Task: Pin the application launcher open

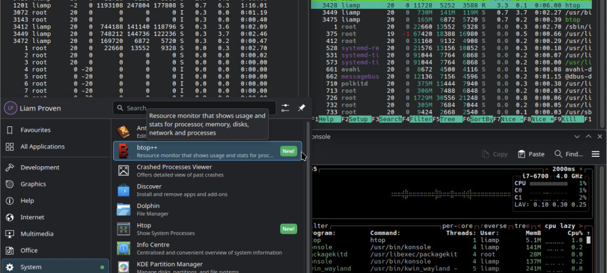Action: 301,108
